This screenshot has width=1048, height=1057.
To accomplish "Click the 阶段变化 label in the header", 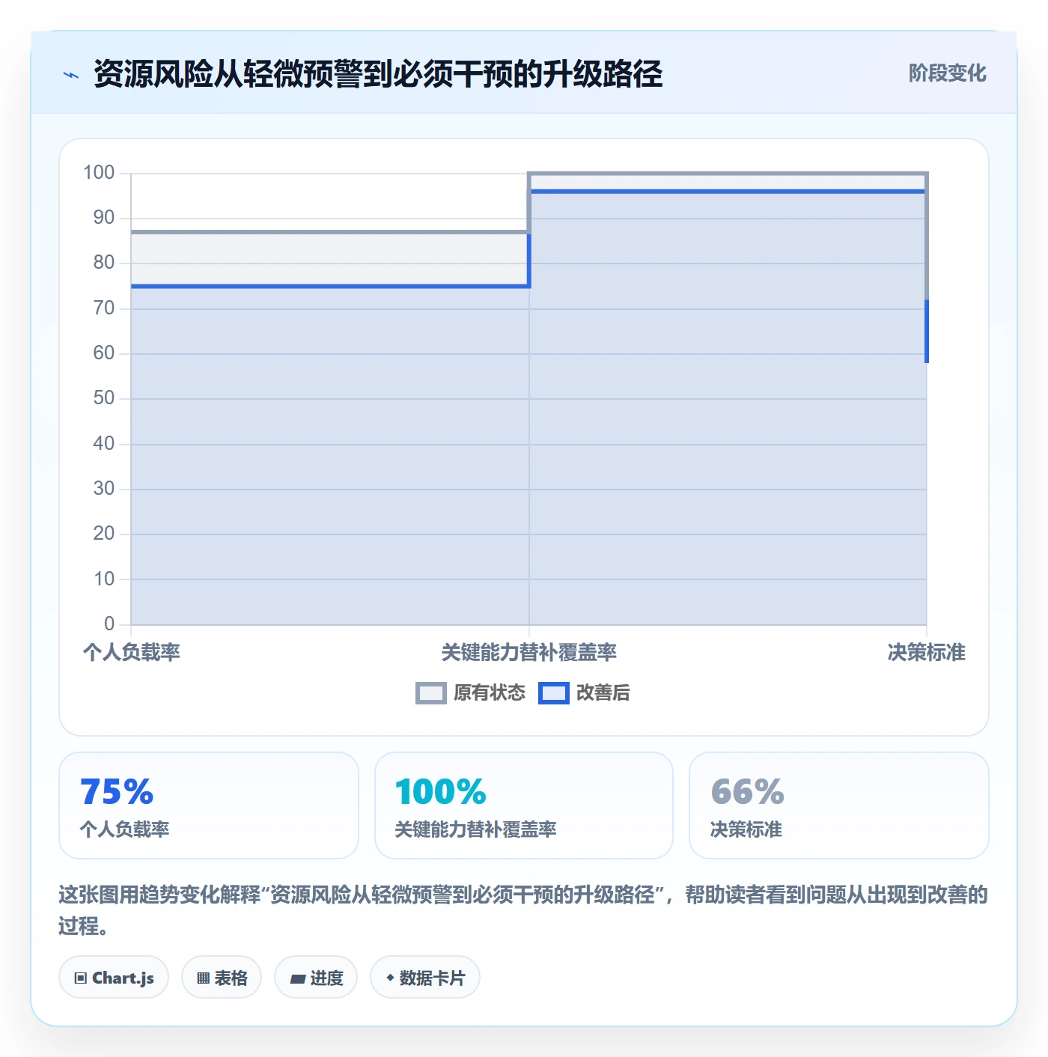I will 947,73.
